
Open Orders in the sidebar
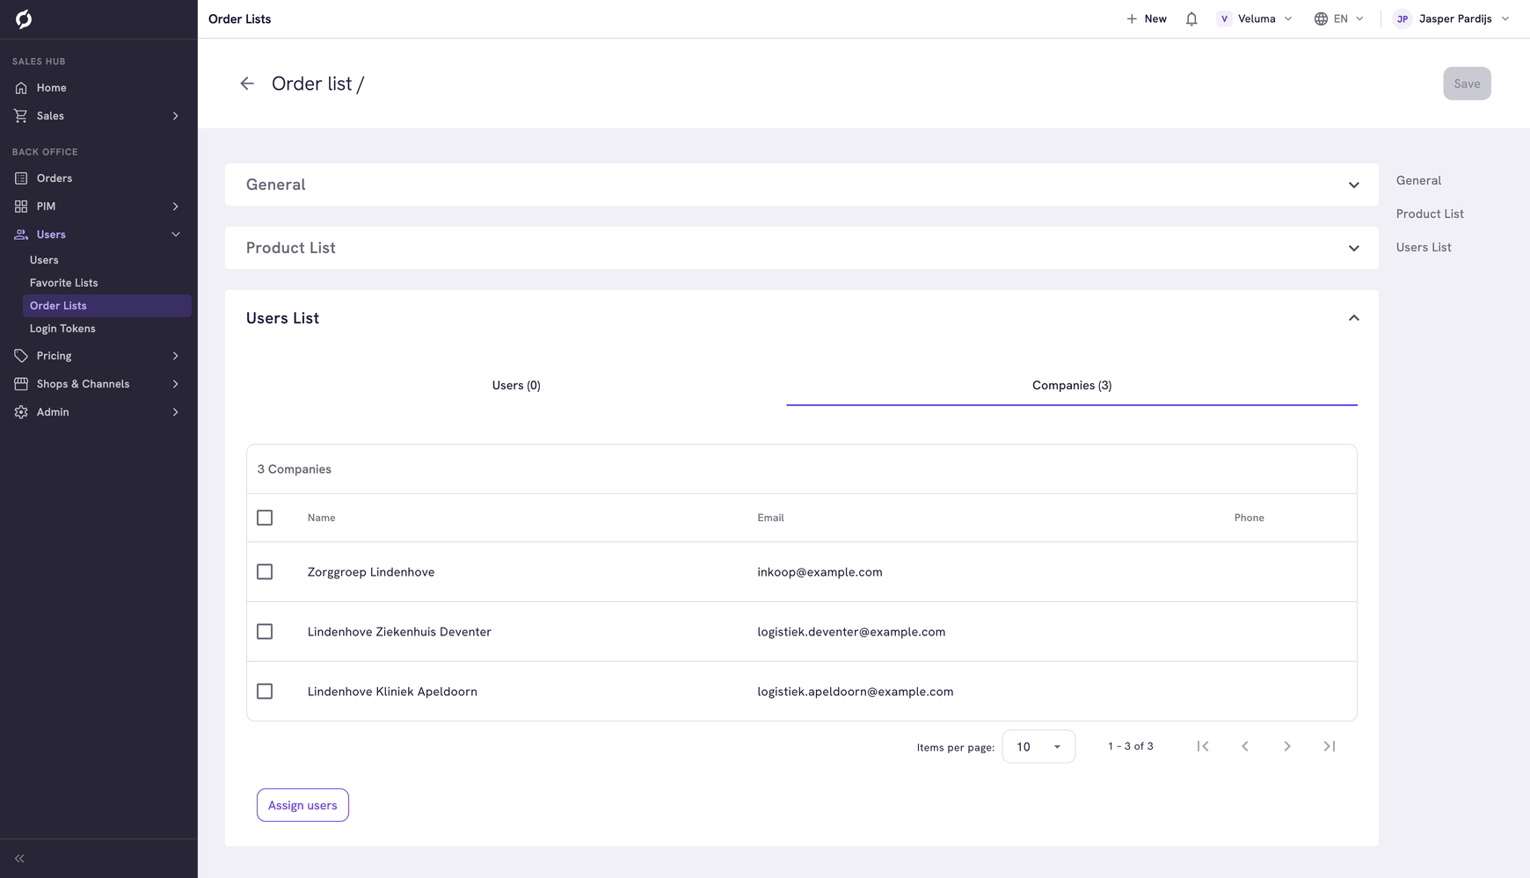[98, 178]
